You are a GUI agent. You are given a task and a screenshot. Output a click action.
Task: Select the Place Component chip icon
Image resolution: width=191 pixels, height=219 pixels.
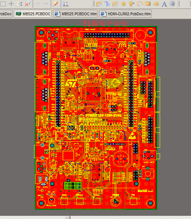coord(173,4)
